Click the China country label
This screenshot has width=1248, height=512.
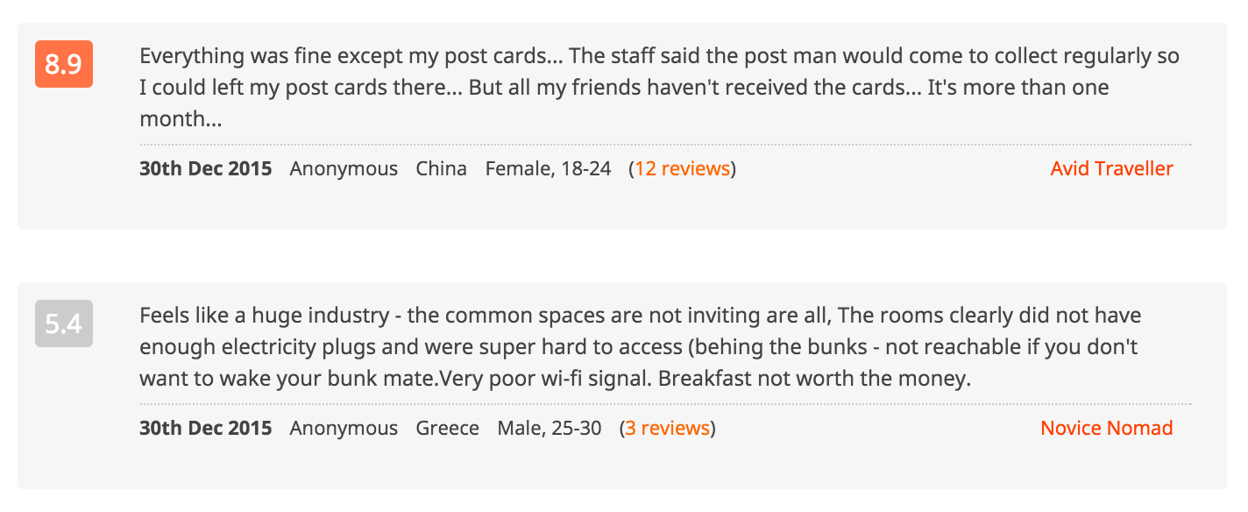click(x=442, y=168)
